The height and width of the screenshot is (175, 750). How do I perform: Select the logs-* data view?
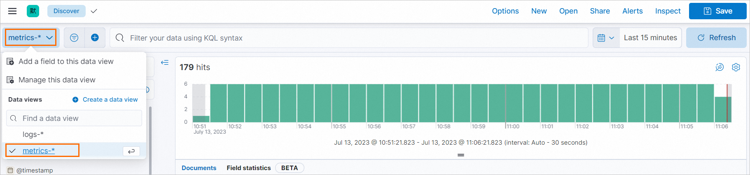click(33, 134)
